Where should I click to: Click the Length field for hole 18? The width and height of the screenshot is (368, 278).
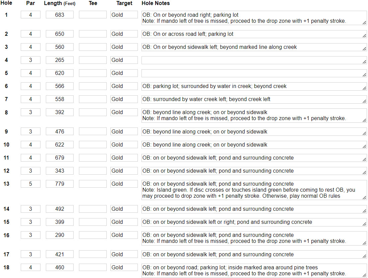pyautogui.click(x=60, y=268)
